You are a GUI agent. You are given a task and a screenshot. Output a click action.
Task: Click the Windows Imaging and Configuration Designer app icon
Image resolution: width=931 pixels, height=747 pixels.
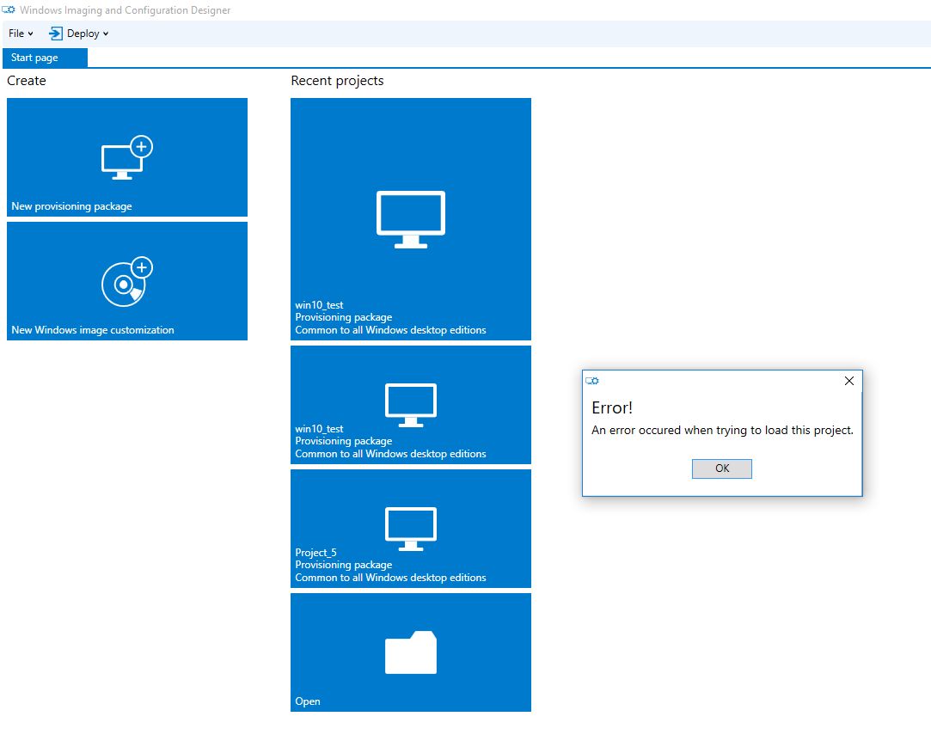pyautogui.click(x=9, y=9)
